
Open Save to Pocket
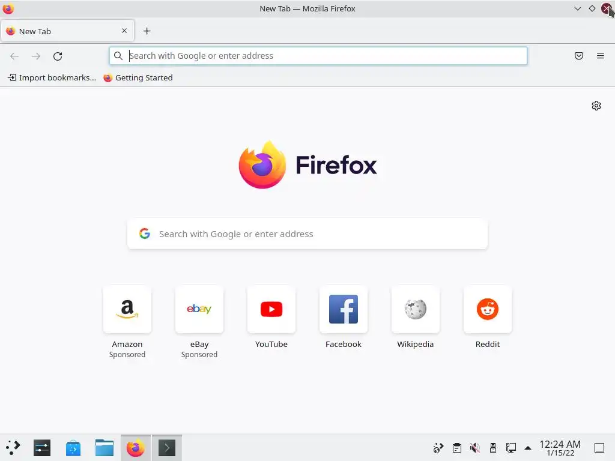pos(579,56)
